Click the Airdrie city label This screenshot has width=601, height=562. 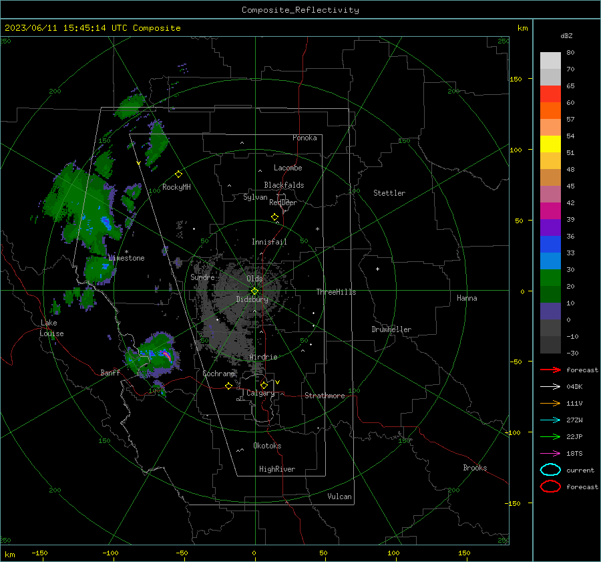pyautogui.click(x=263, y=357)
